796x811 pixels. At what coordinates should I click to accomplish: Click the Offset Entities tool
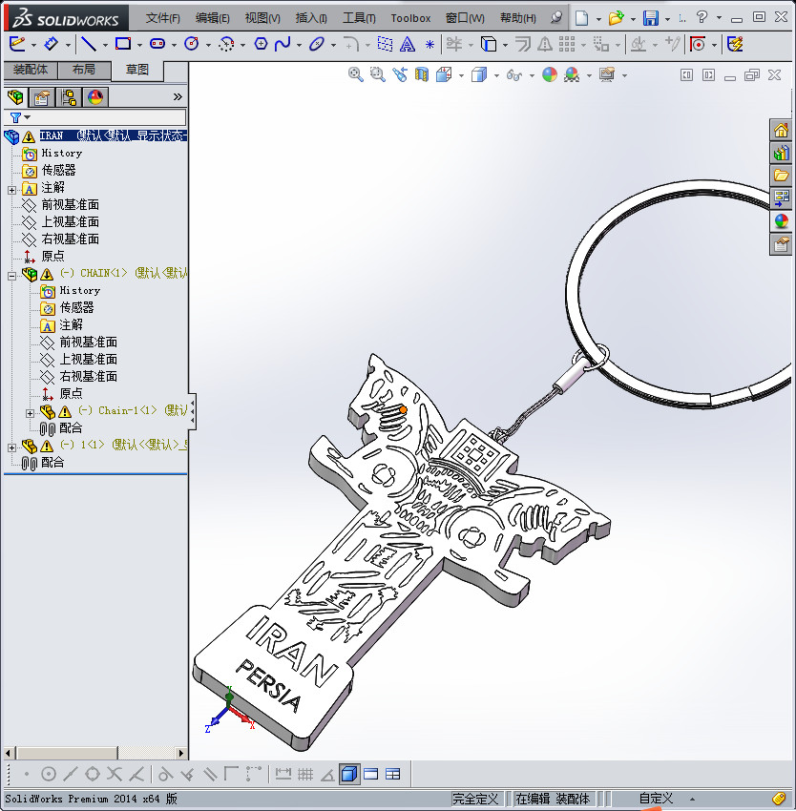coord(523,44)
